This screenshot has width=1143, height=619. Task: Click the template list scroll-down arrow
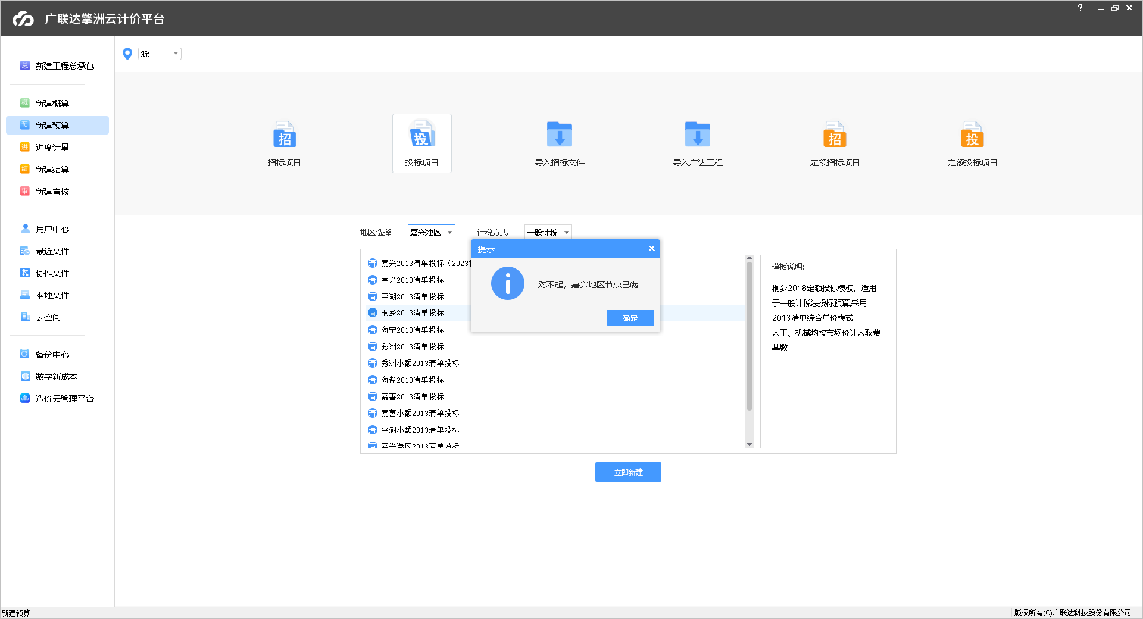(x=749, y=444)
